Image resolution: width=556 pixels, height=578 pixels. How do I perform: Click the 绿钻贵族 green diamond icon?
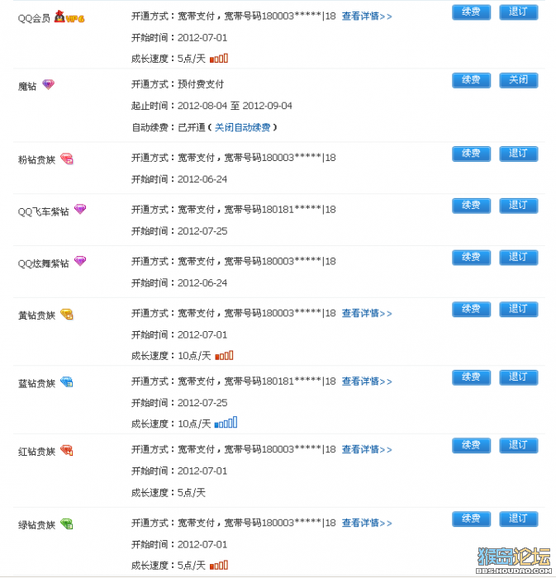coord(67,524)
